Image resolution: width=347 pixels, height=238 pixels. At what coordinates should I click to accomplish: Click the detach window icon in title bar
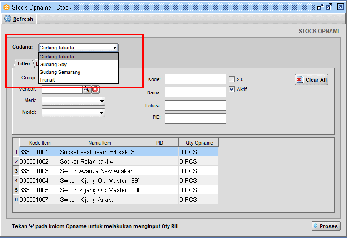click(321, 7)
